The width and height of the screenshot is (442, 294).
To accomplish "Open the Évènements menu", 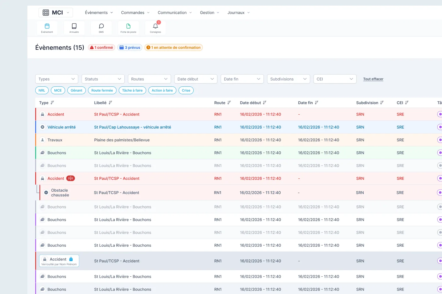I will tap(99, 13).
